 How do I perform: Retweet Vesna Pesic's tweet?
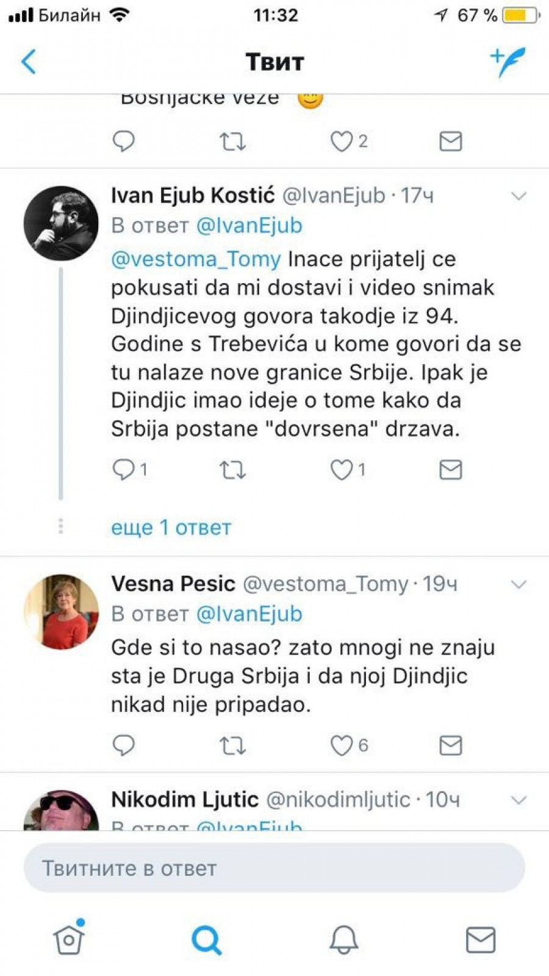coord(232,745)
